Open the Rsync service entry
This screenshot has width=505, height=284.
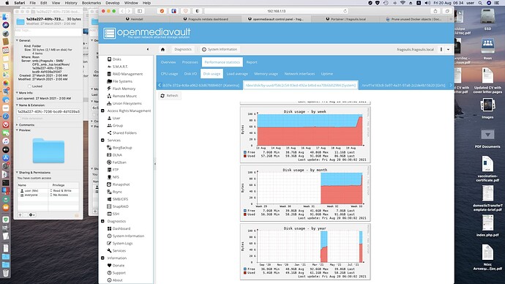click(x=114, y=192)
